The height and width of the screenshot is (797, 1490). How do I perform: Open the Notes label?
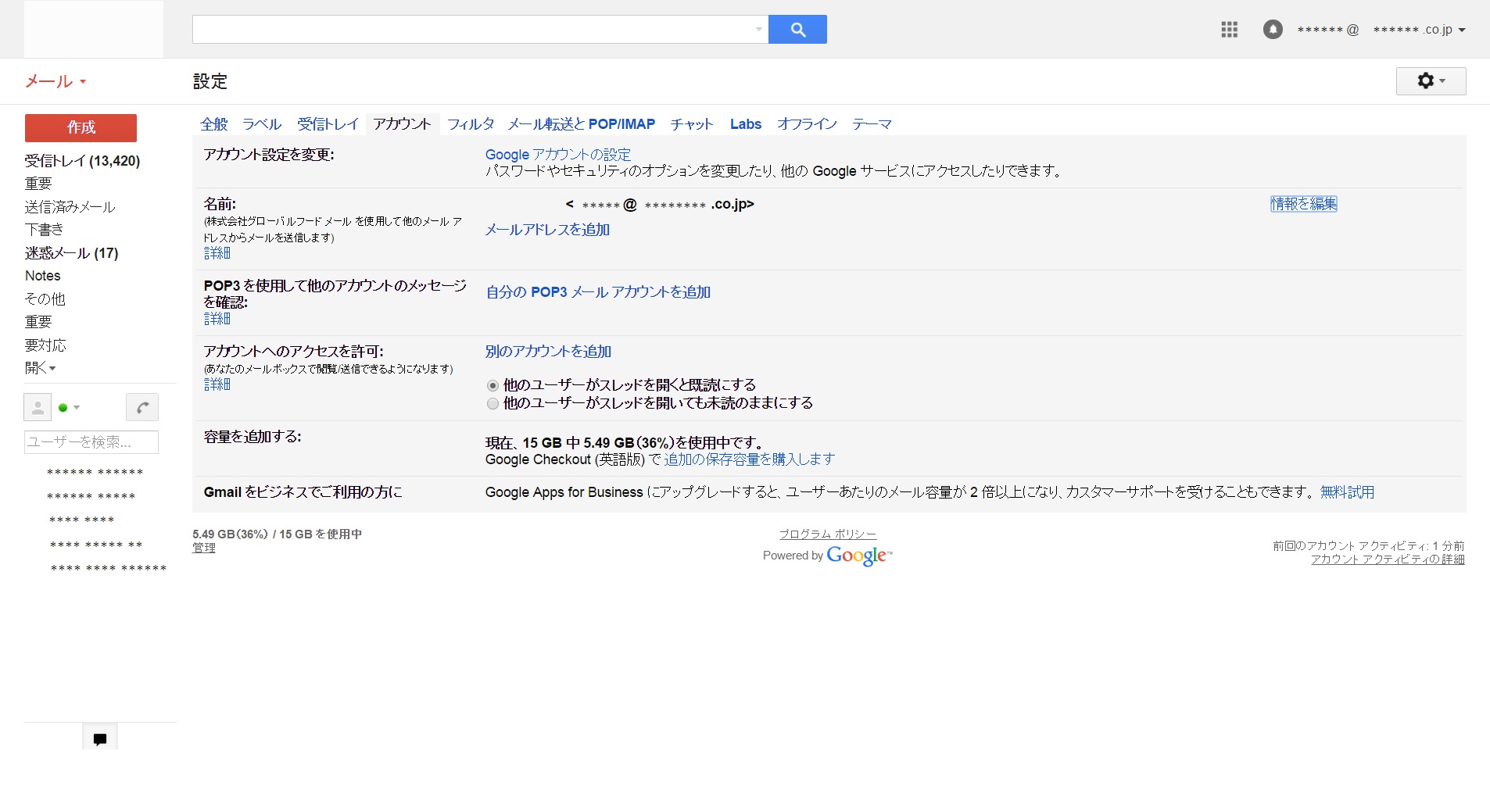[x=42, y=276]
